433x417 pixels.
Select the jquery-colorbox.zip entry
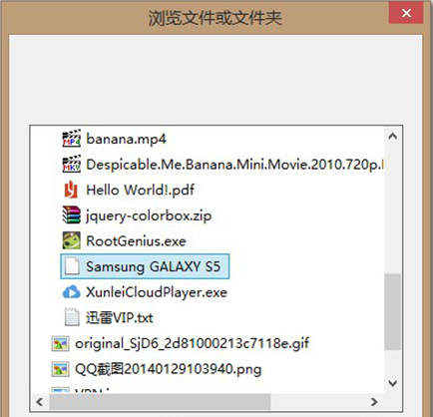(149, 215)
